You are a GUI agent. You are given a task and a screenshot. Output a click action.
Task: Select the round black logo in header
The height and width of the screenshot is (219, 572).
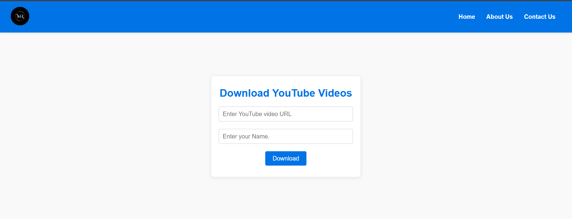click(20, 16)
